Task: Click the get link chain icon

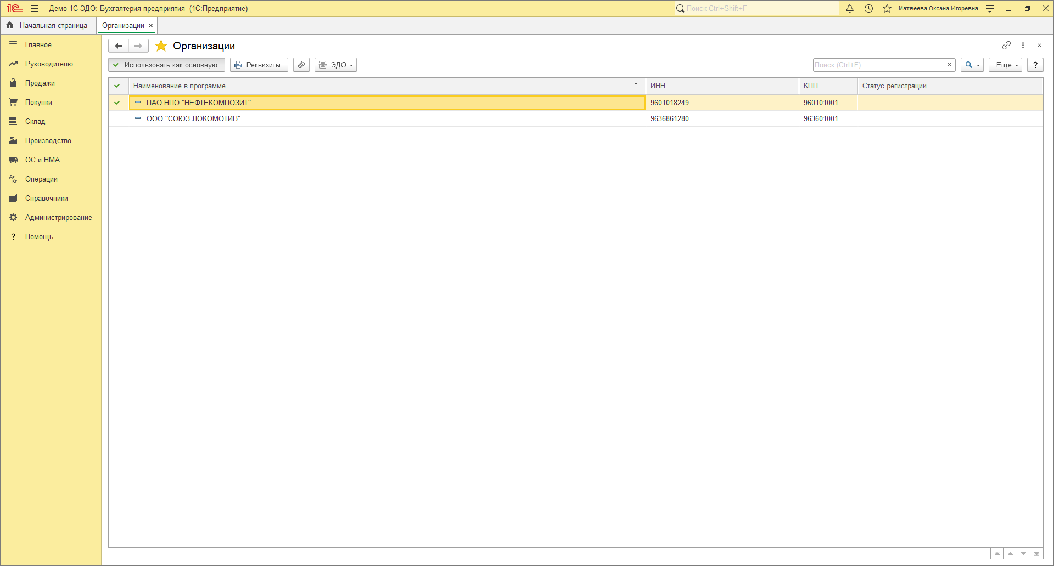Action: pos(1006,46)
